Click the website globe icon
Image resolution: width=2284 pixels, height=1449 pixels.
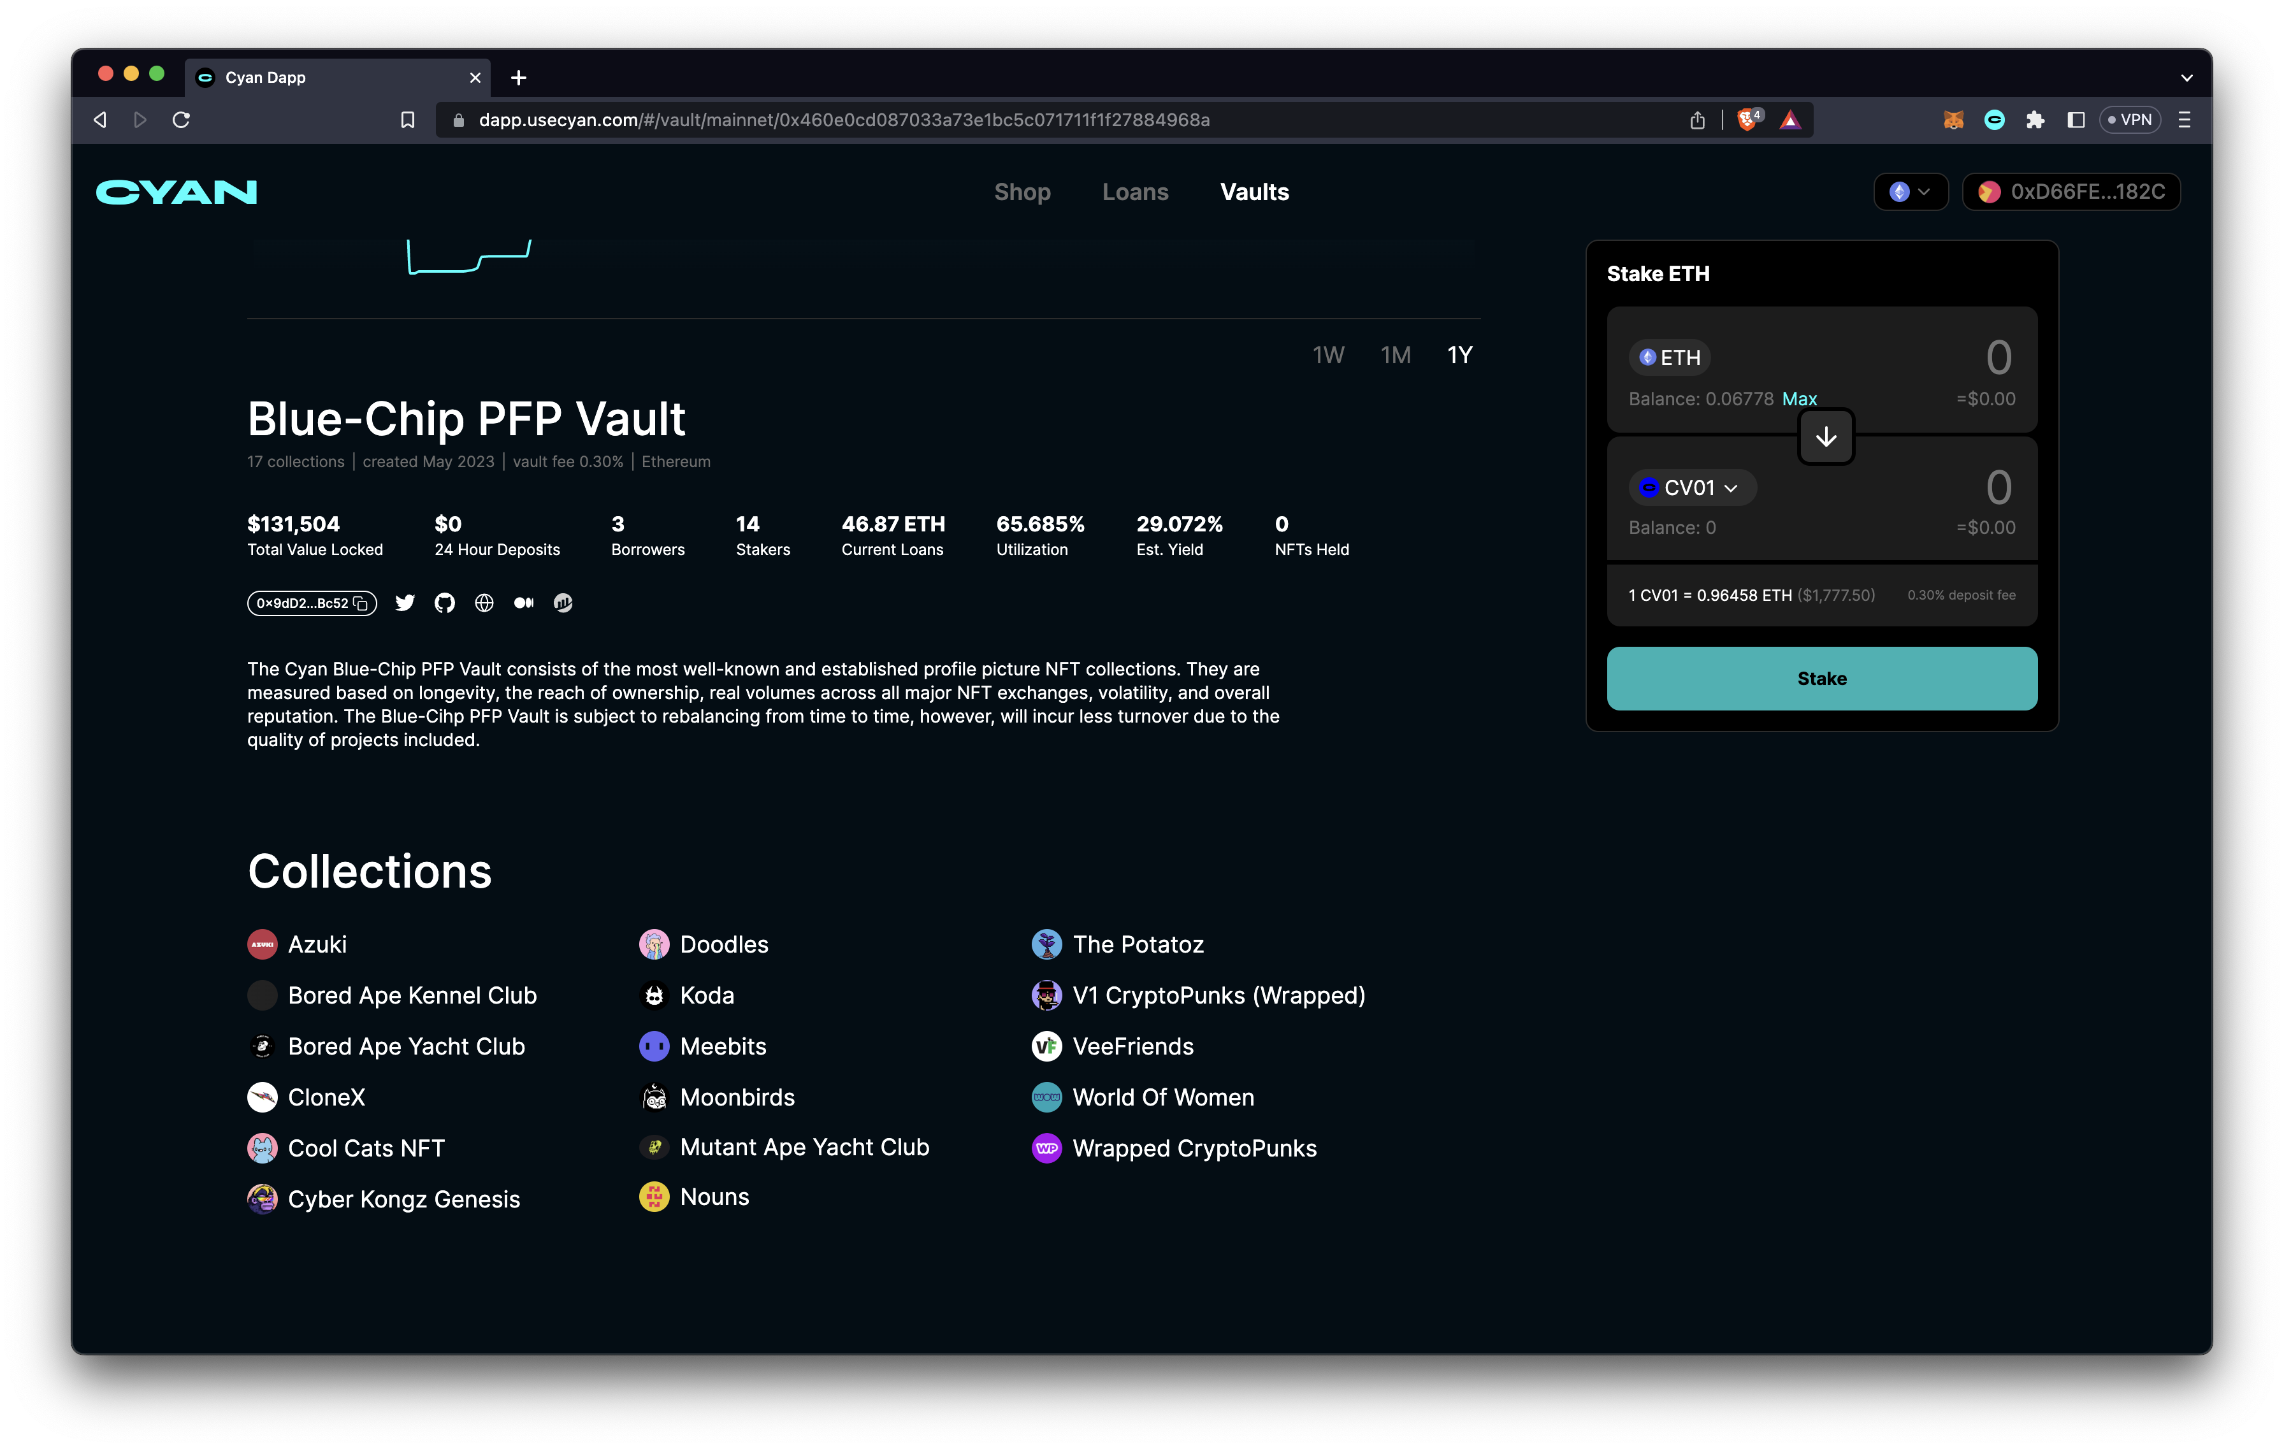point(485,603)
